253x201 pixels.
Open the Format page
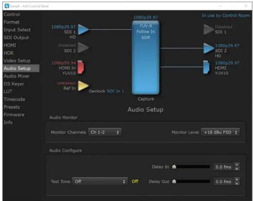pyautogui.click(x=12, y=22)
